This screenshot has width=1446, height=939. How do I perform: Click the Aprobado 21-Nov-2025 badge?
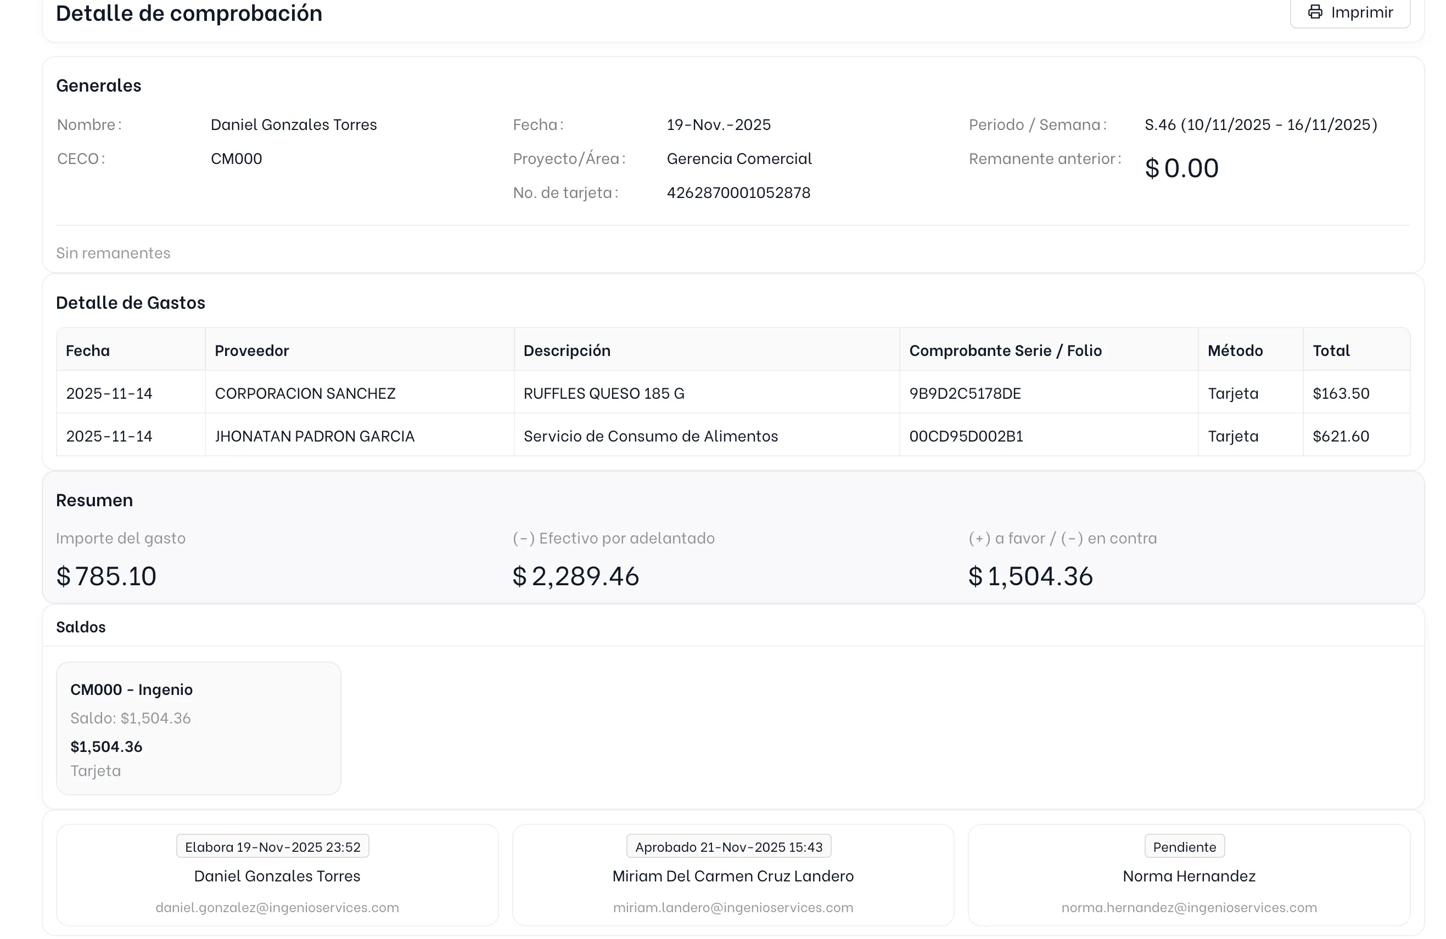tap(730, 846)
